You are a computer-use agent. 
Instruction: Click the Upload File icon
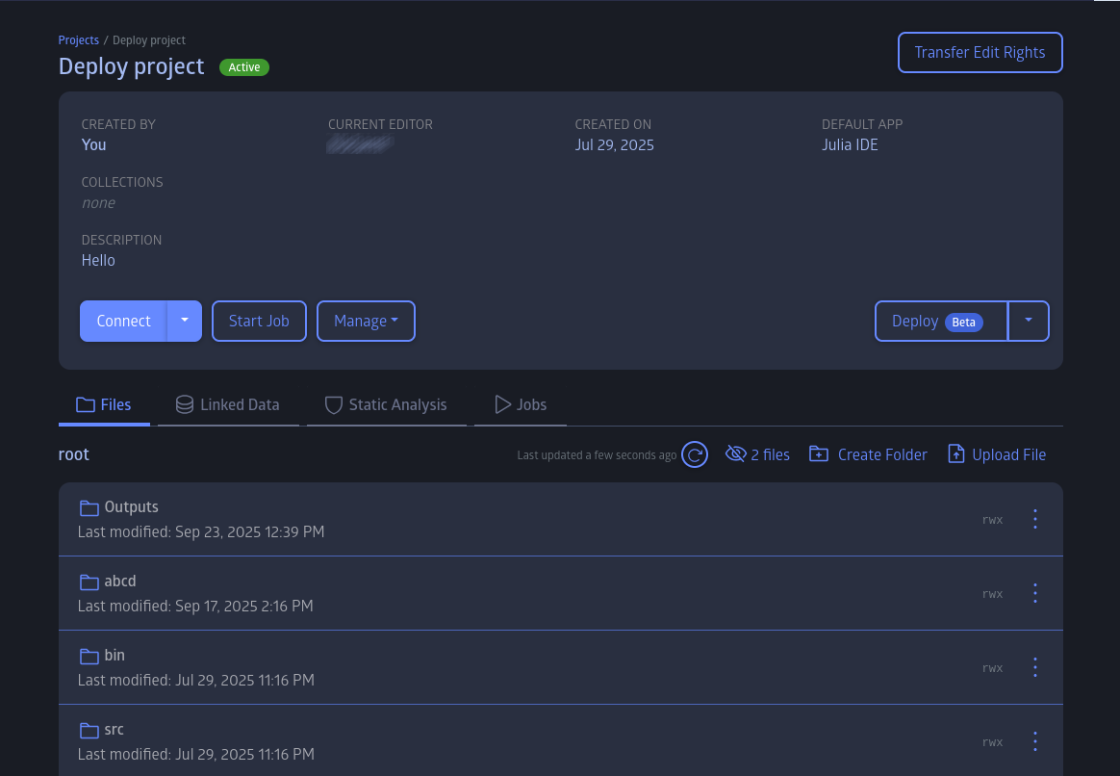[955, 454]
